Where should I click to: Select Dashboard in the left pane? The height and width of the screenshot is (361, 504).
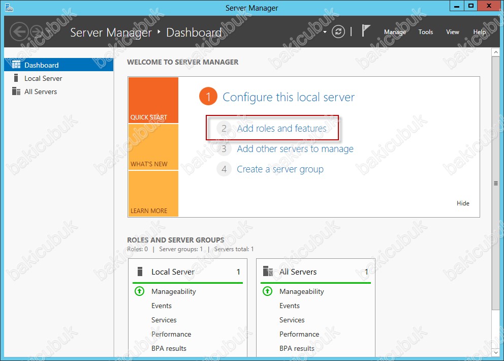click(x=59, y=65)
